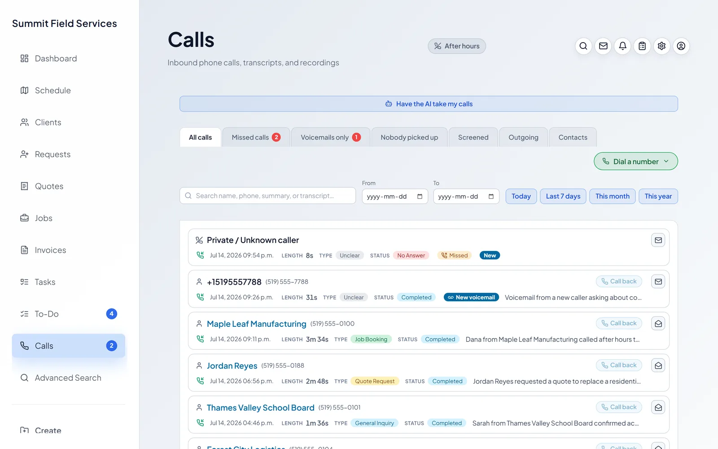Click the New badge on unknown caller row
The height and width of the screenshot is (449, 718).
point(490,255)
